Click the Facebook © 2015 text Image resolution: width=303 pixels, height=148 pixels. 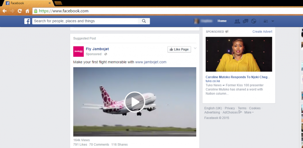click(217, 118)
